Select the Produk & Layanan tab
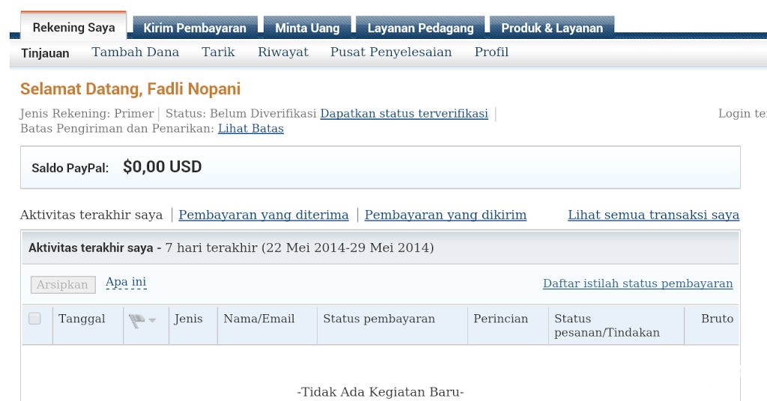Image resolution: width=767 pixels, height=401 pixels. 551,28
